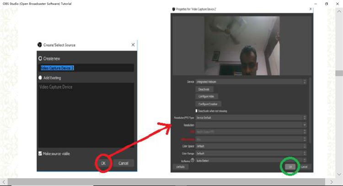Viewport: 343px width, 186px height.
Task: Click the OBS logo in Create/Select Source title
Action: (40, 45)
